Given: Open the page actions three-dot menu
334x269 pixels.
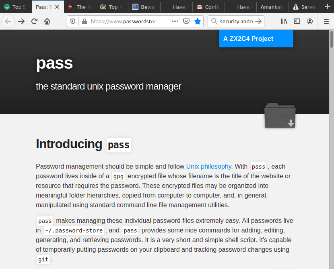Looking at the screenshot, I should (x=175, y=21).
